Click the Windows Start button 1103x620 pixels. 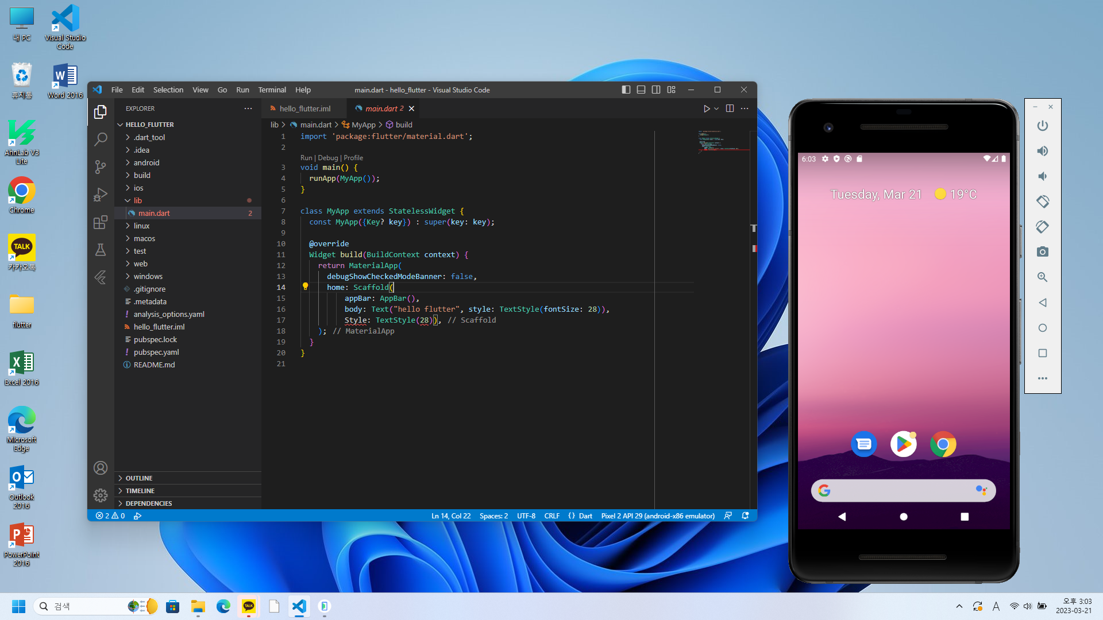pos(18,606)
